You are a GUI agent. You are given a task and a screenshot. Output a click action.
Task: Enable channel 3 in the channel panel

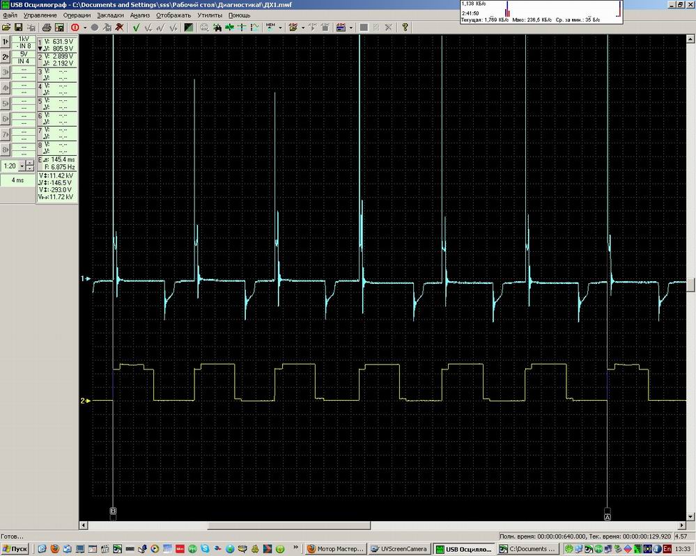coord(6,72)
